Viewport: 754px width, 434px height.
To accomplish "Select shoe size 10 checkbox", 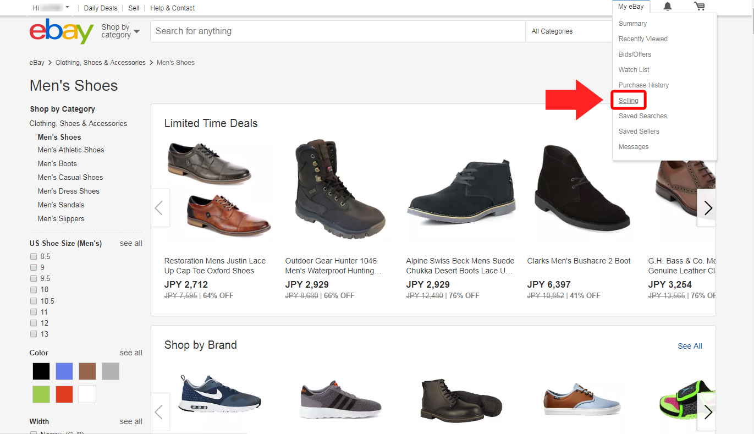I will point(34,289).
